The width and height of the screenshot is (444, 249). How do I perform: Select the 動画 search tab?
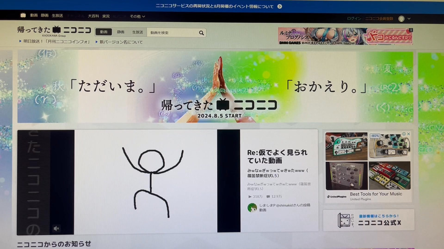coord(104,32)
